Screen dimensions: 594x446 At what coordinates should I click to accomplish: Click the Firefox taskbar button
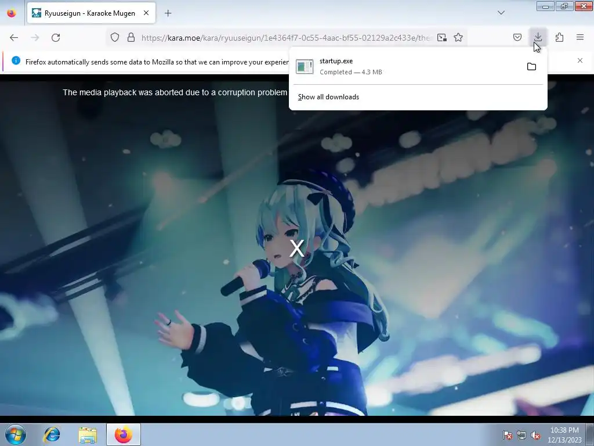[x=123, y=434]
